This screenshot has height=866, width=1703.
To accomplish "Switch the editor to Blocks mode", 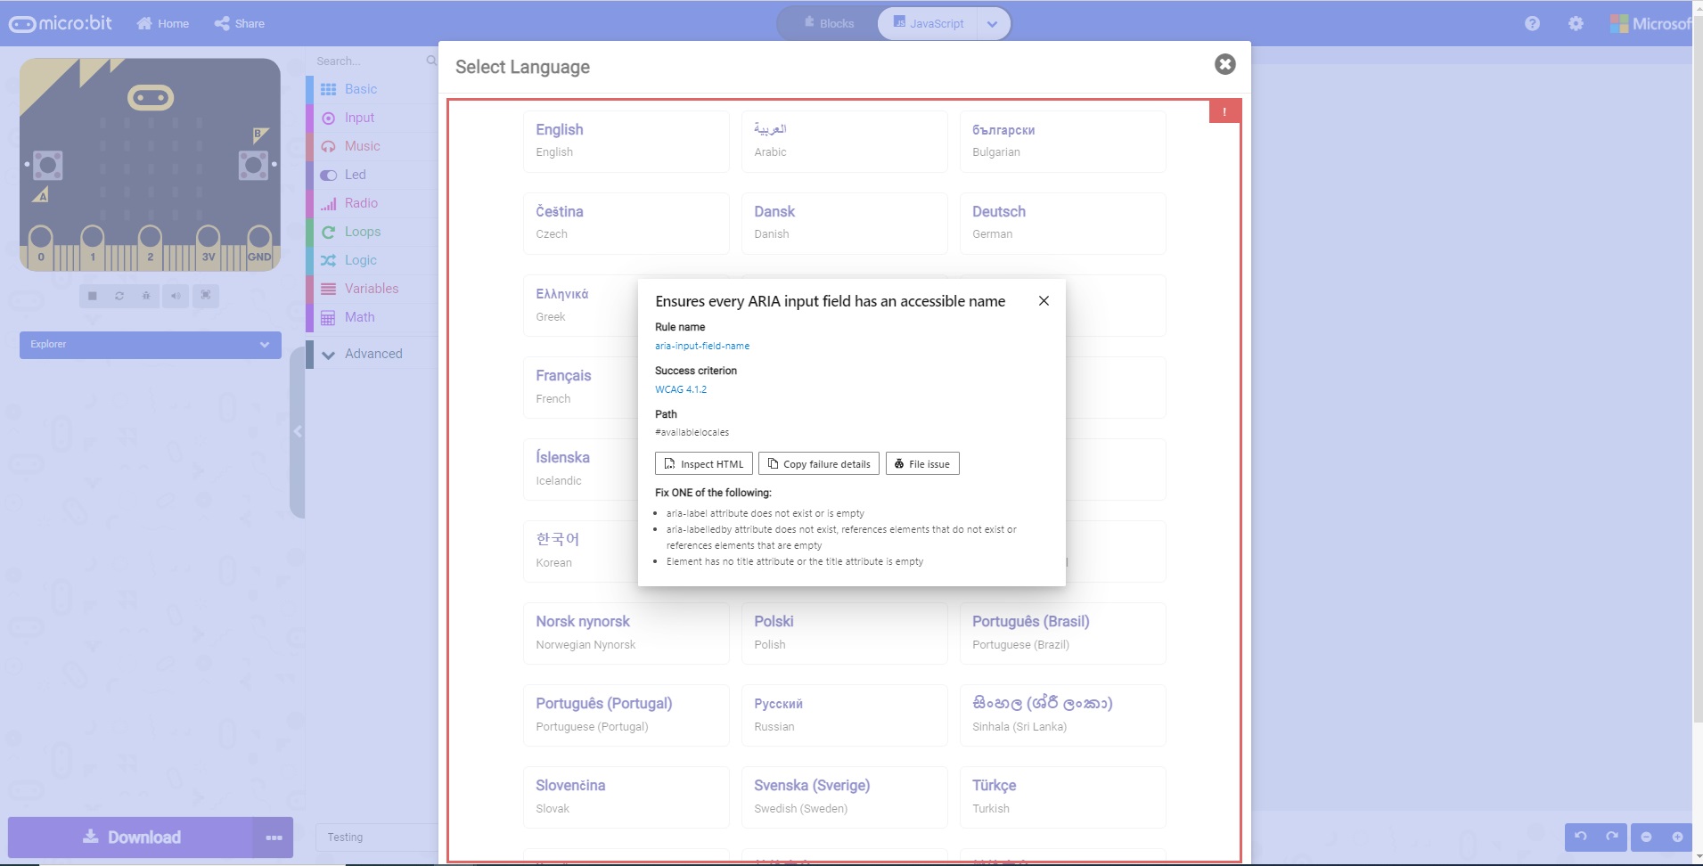I will [827, 23].
